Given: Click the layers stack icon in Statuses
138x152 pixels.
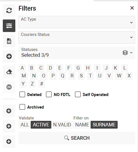Looking at the screenshot, I should [125, 53].
